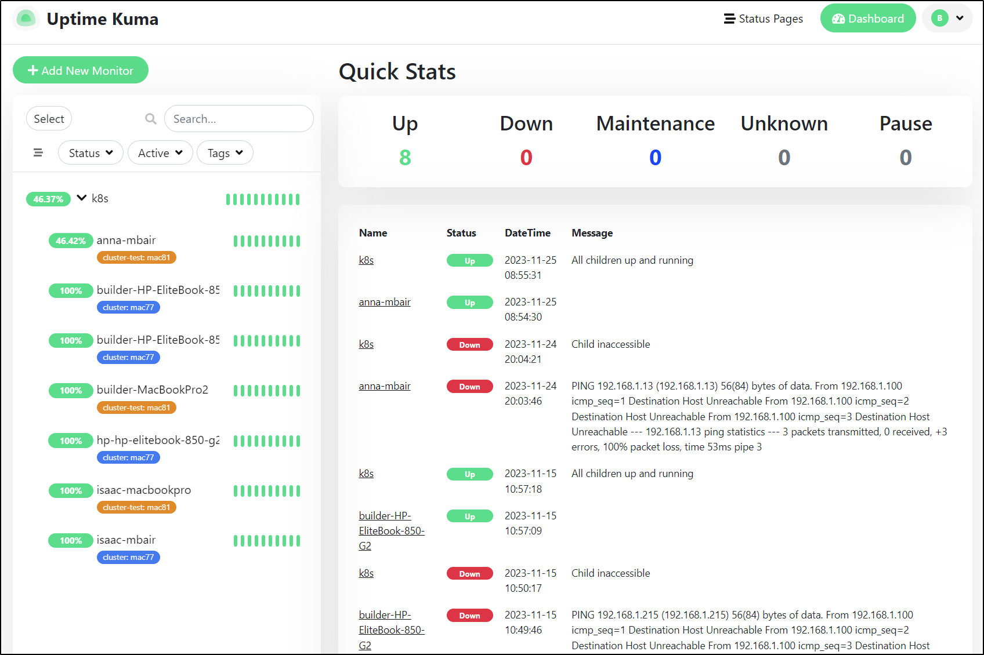Click anna-mbair heartbeat bar
Screen dimensions: 984x655
click(x=267, y=241)
